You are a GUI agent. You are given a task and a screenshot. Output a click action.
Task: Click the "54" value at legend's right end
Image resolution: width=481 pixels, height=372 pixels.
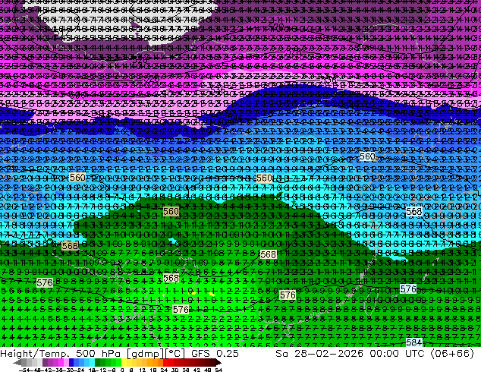(218, 370)
